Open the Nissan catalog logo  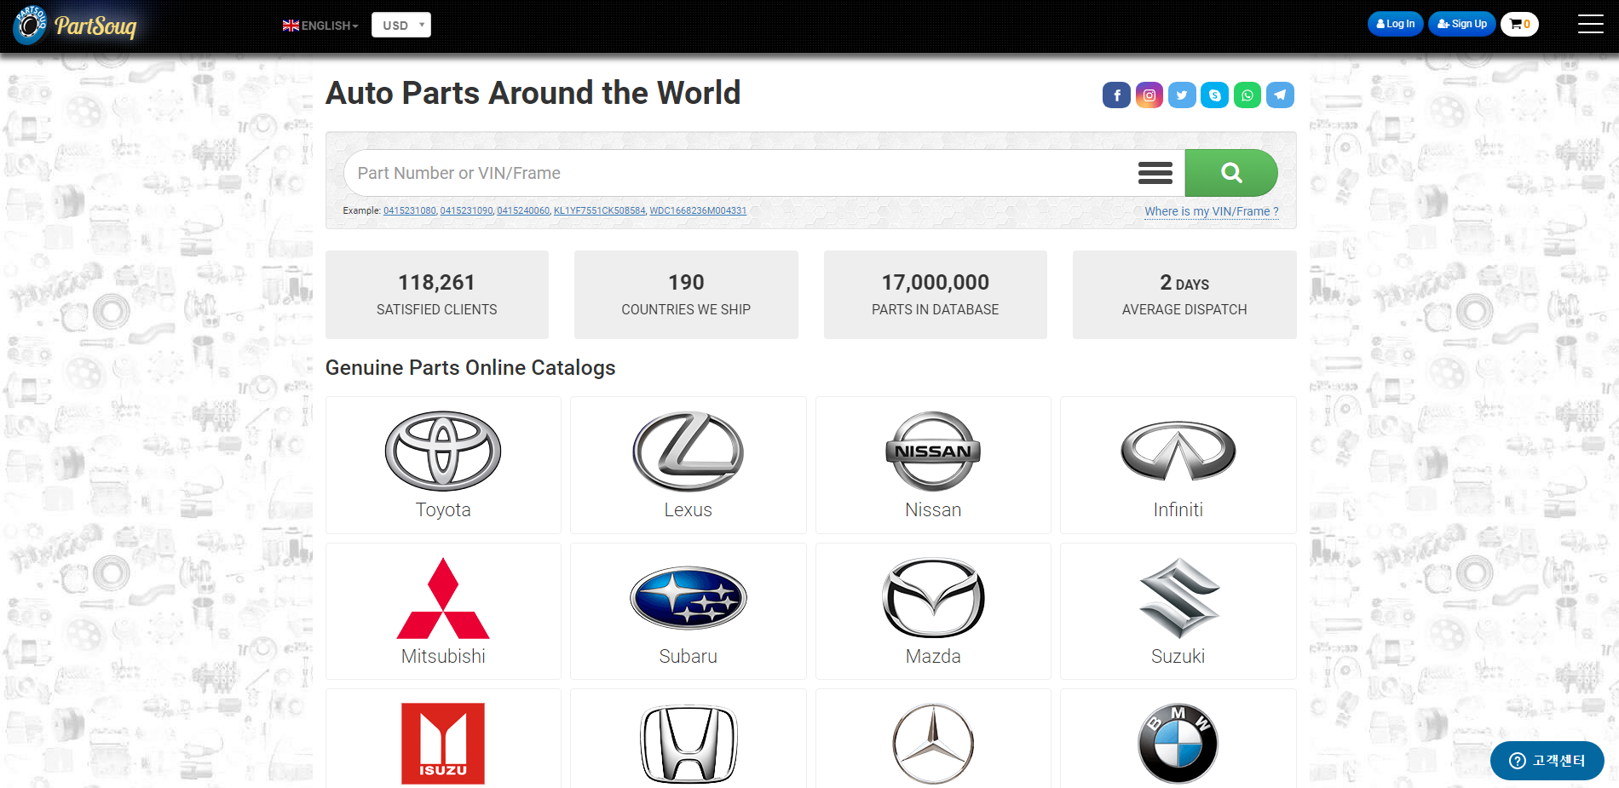(933, 451)
